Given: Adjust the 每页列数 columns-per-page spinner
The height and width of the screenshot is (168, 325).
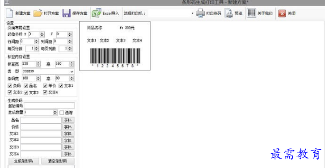Looking at the screenshot, I should tap(70, 49).
